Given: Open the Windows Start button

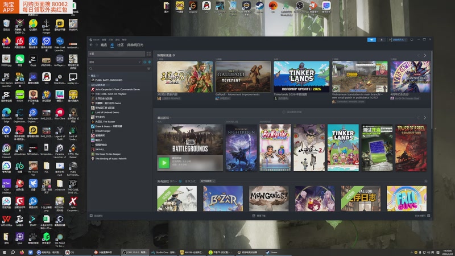Looking at the screenshot, I should coord(4,252).
